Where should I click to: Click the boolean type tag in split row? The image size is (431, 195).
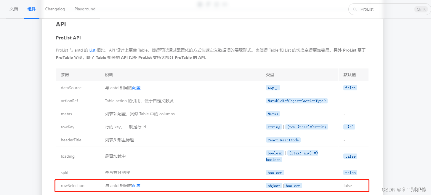click(275, 172)
